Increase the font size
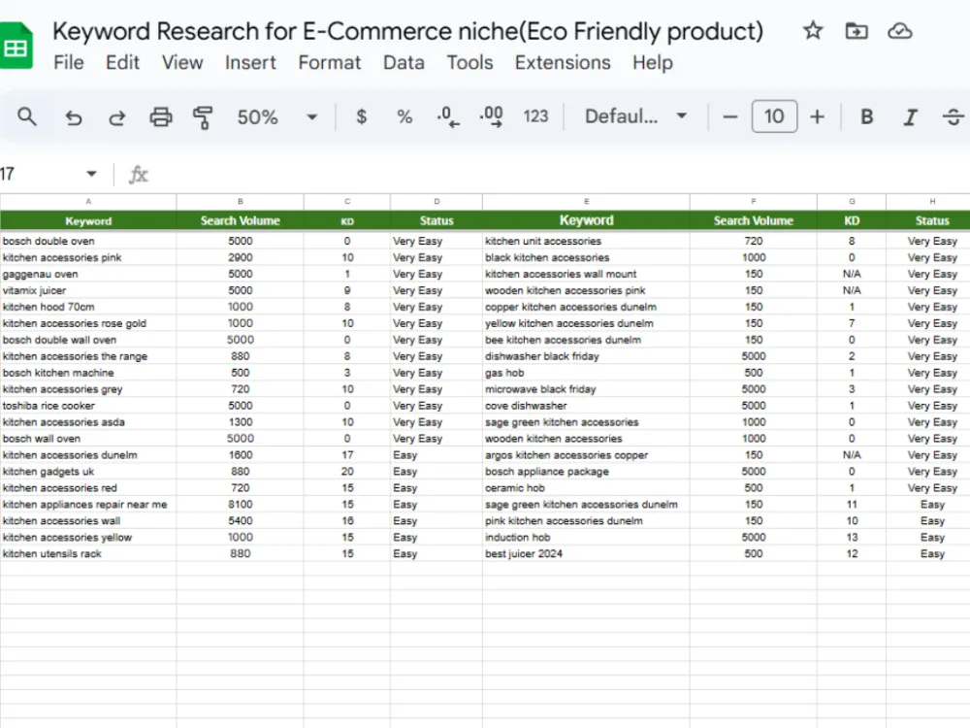970x728 pixels. click(x=817, y=116)
